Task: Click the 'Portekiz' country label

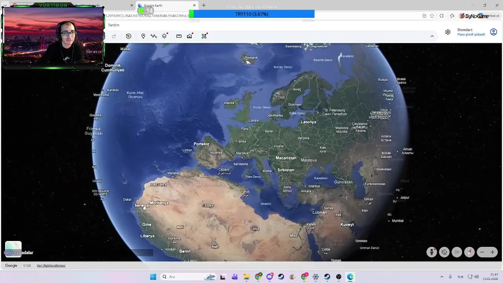Action: (201, 144)
